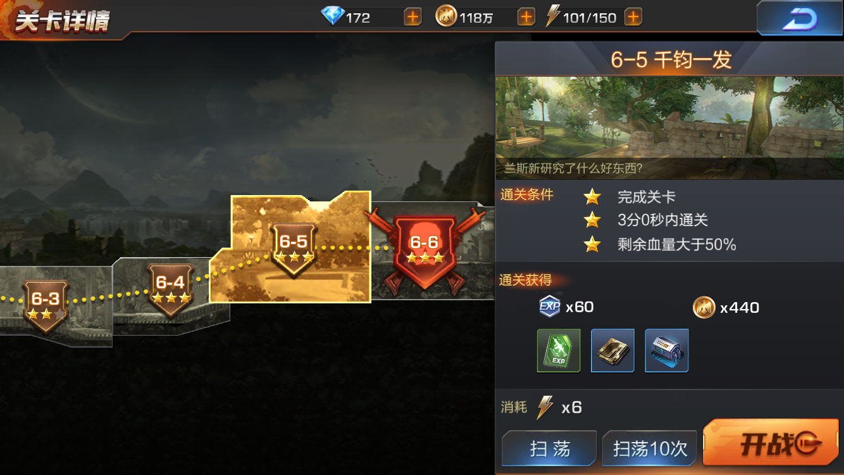Image resolution: width=844 pixels, height=475 pixels.
Task: Tap the blue diamond currency icon
Action: coord(333,16)
